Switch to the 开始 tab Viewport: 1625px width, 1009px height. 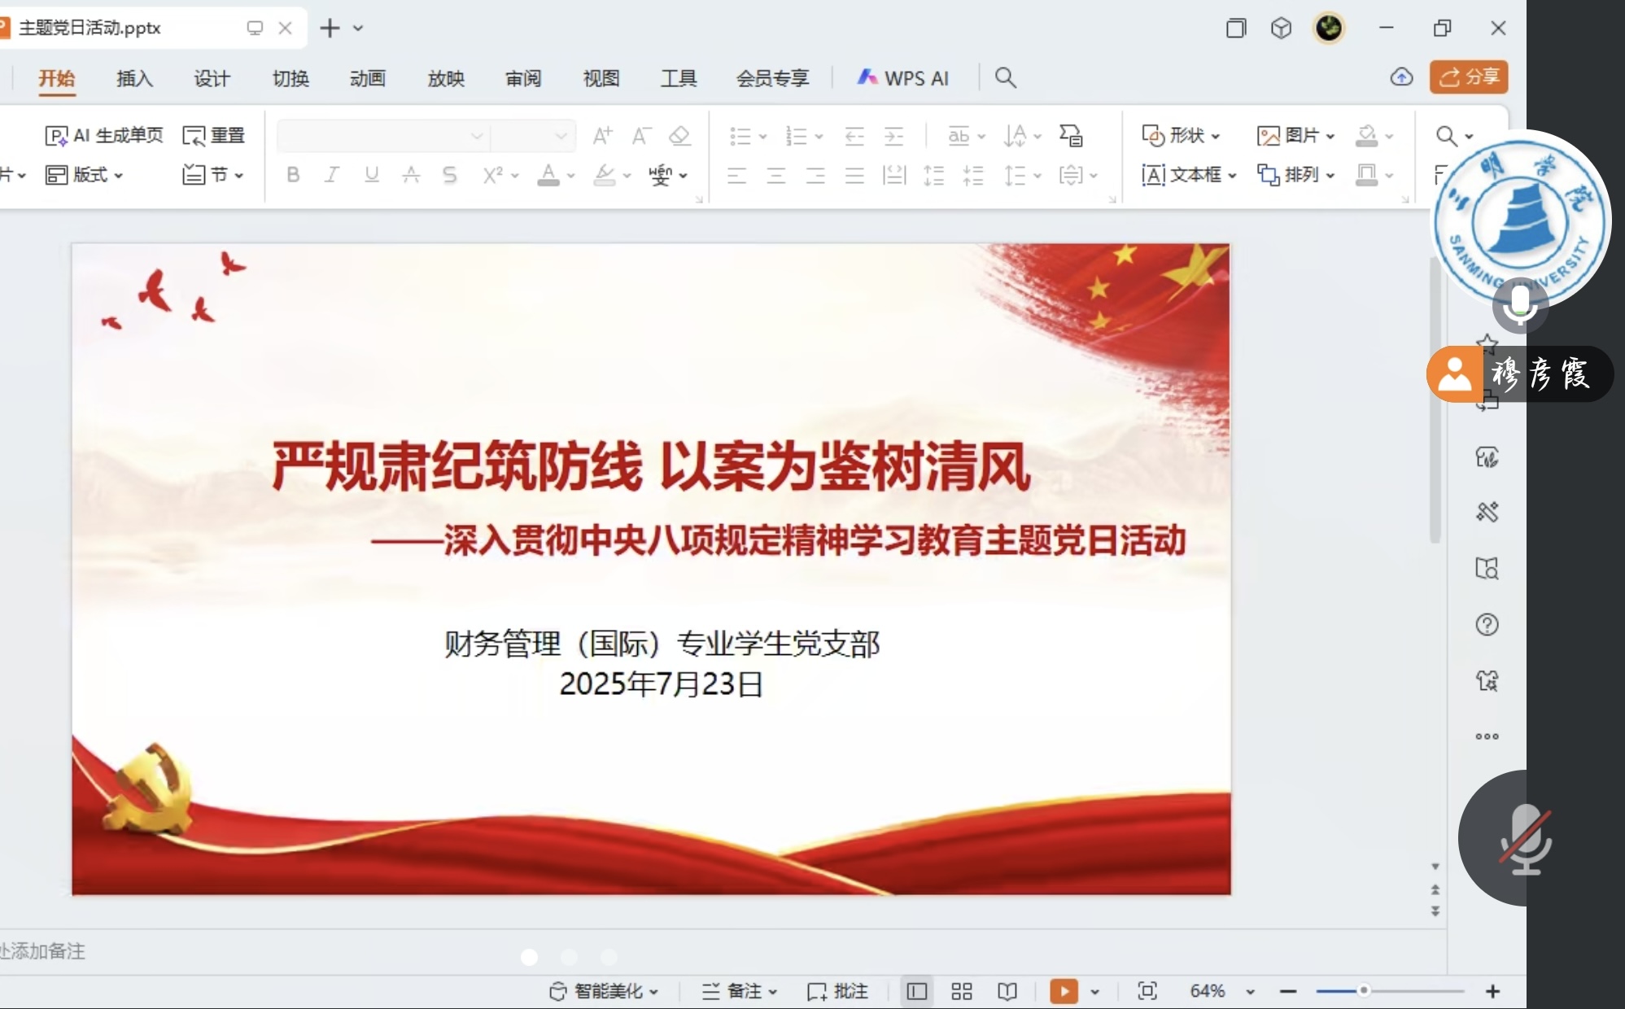pos(57,78)
